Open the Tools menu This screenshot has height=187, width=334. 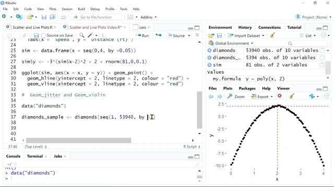(x=124, y=9)
